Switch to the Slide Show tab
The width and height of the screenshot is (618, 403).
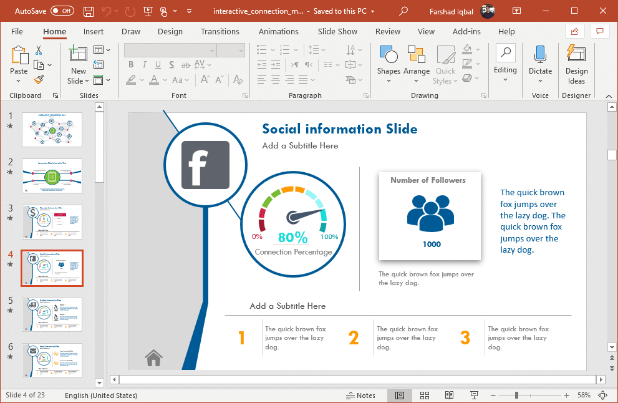337,32
